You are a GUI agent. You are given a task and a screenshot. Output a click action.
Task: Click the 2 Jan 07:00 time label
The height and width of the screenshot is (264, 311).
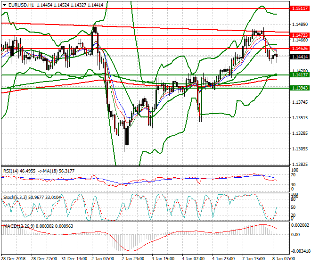(103, 259)
